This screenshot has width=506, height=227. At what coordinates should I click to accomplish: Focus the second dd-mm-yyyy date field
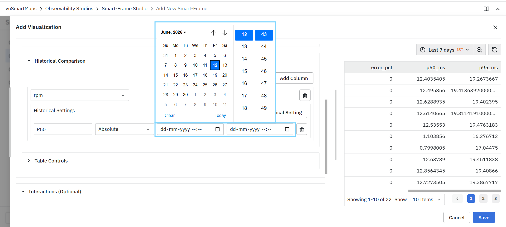pyautogui.click(x=260, y=129)
